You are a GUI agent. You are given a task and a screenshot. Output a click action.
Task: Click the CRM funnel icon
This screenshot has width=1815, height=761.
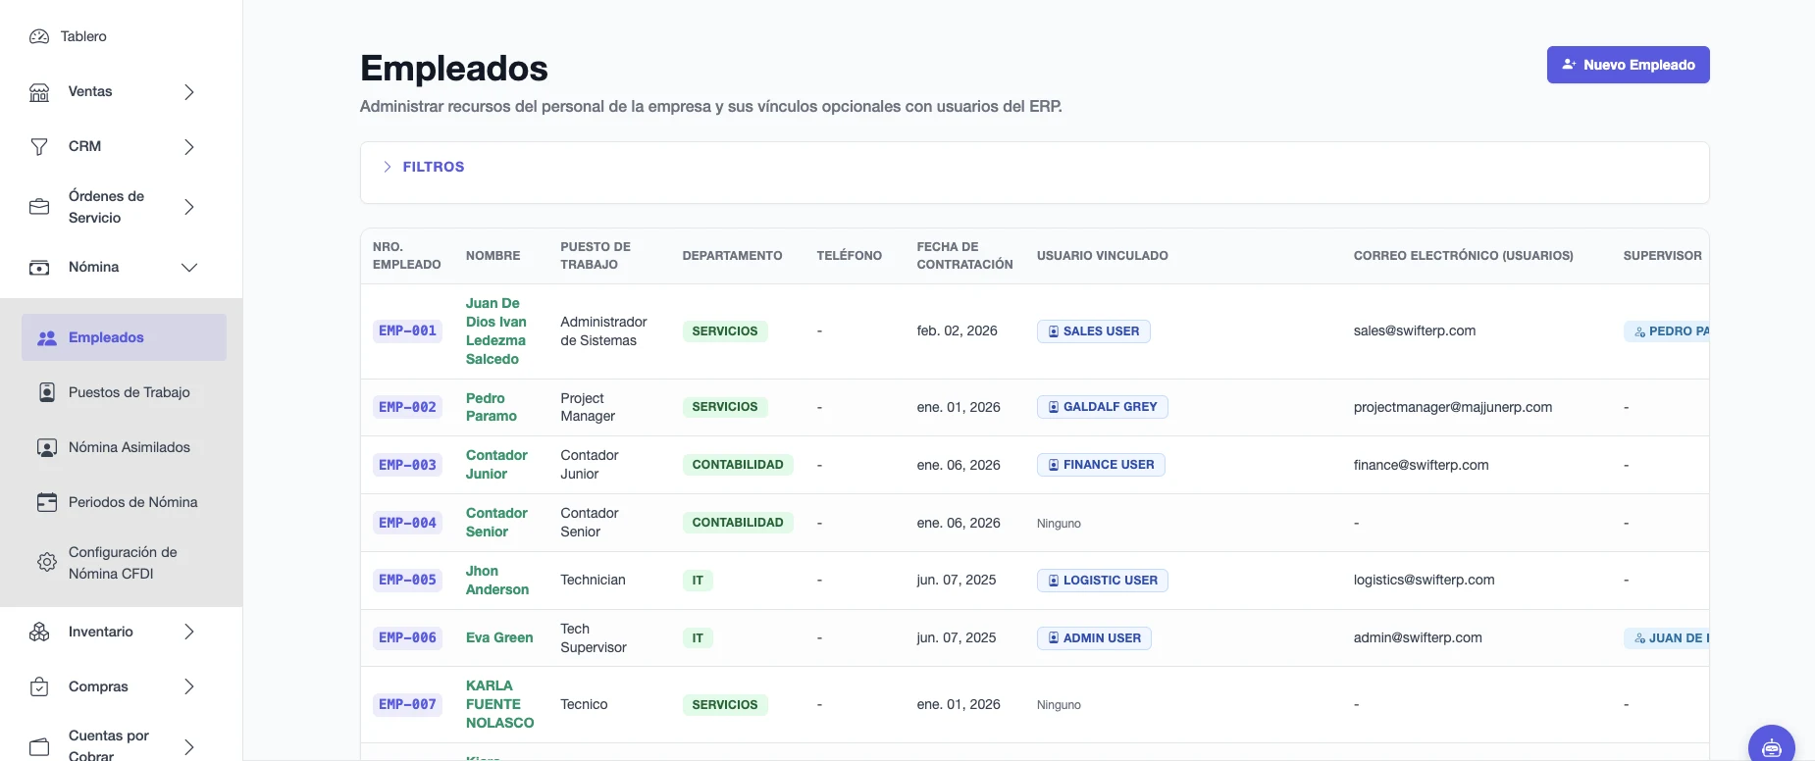point(39,147)
